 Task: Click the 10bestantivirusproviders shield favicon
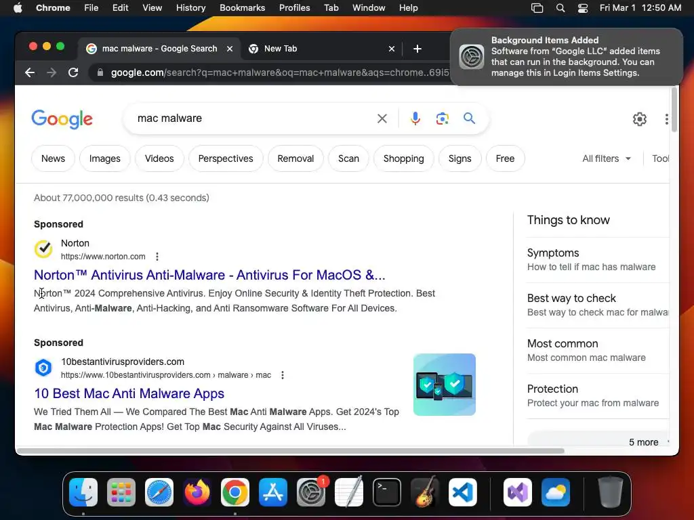(43, 368)
